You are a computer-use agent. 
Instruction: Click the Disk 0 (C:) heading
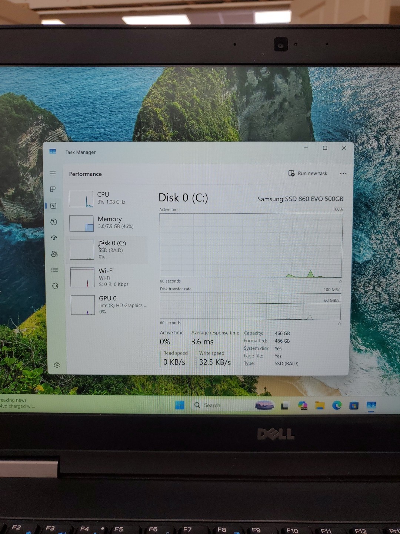click(183, 198)
